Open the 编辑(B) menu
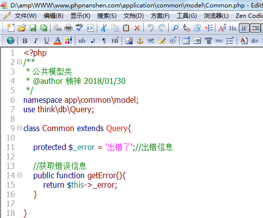 (x=54, y=16)
